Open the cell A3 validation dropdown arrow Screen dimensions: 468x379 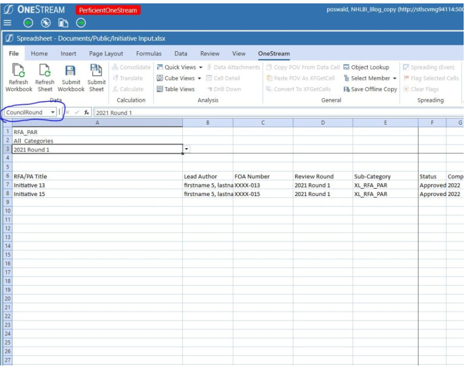(186, 149)
